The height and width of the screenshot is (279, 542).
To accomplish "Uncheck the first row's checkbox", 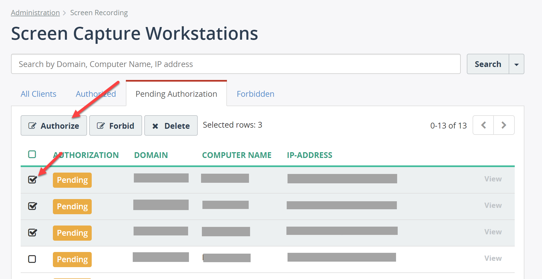I will (x=33, y=180).
